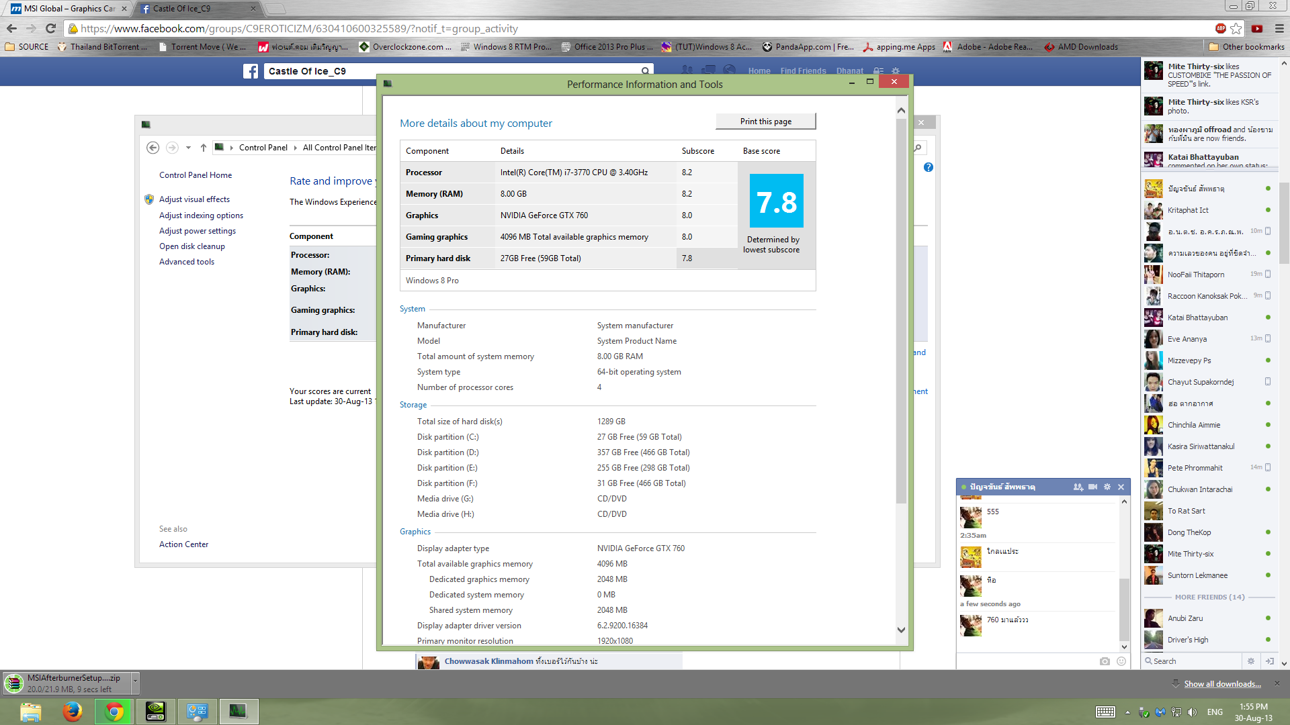Start a video call in chat window
This screenshot has height=725, width=1290.
(1092, 487)
